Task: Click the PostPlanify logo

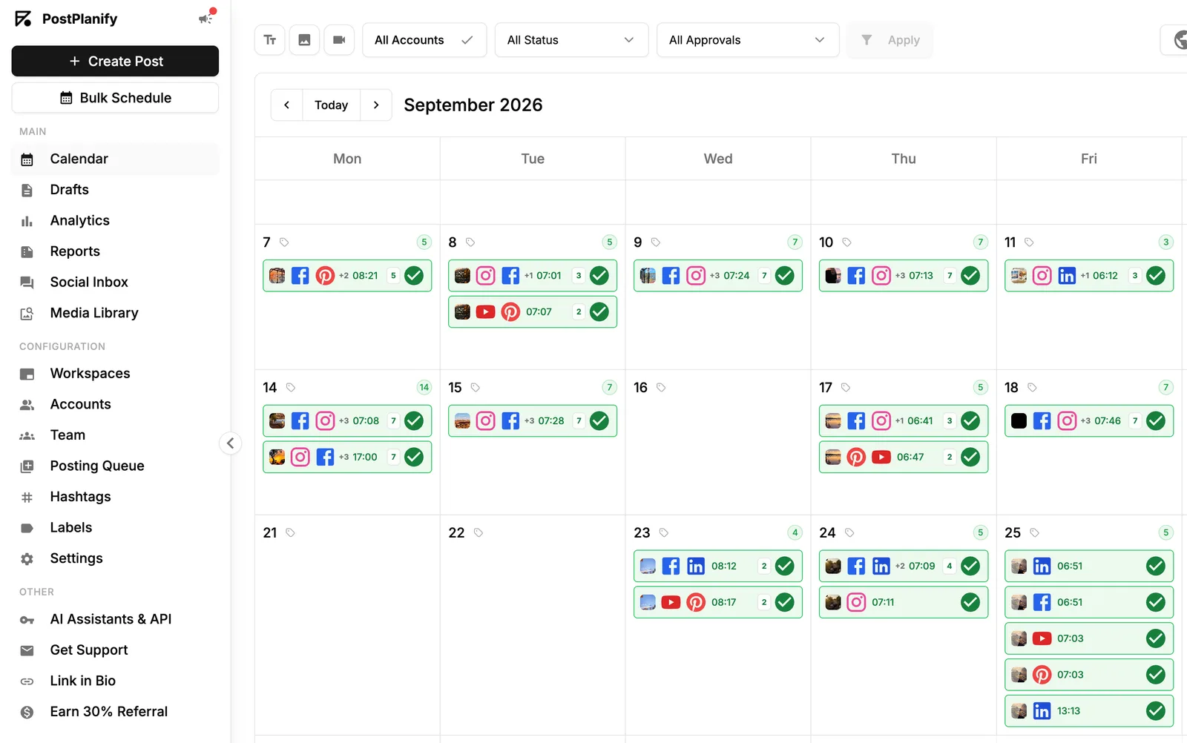Action: tap(65, 19)
